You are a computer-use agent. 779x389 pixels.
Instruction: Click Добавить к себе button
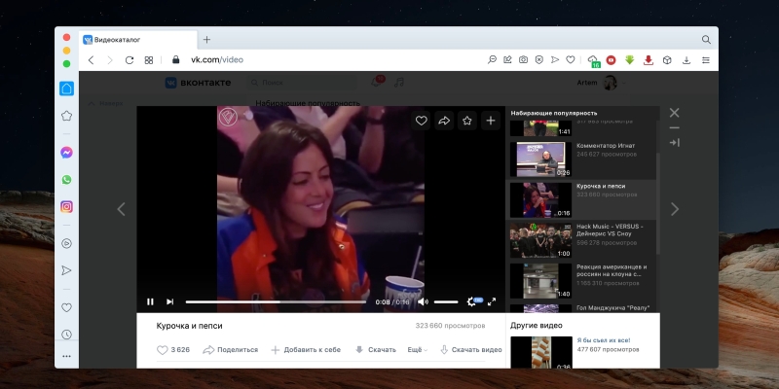pos(306,350)
